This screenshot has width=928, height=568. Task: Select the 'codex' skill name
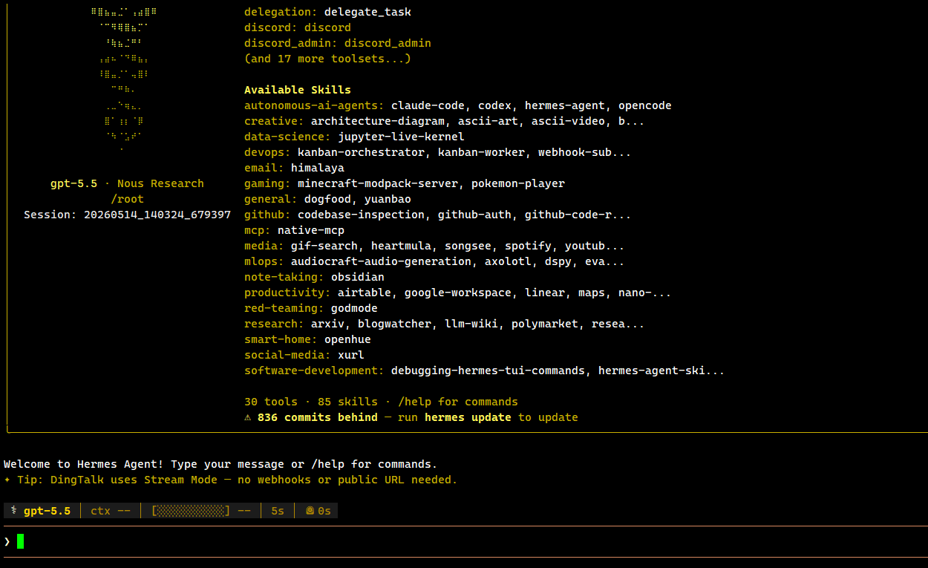click(494, 105)
